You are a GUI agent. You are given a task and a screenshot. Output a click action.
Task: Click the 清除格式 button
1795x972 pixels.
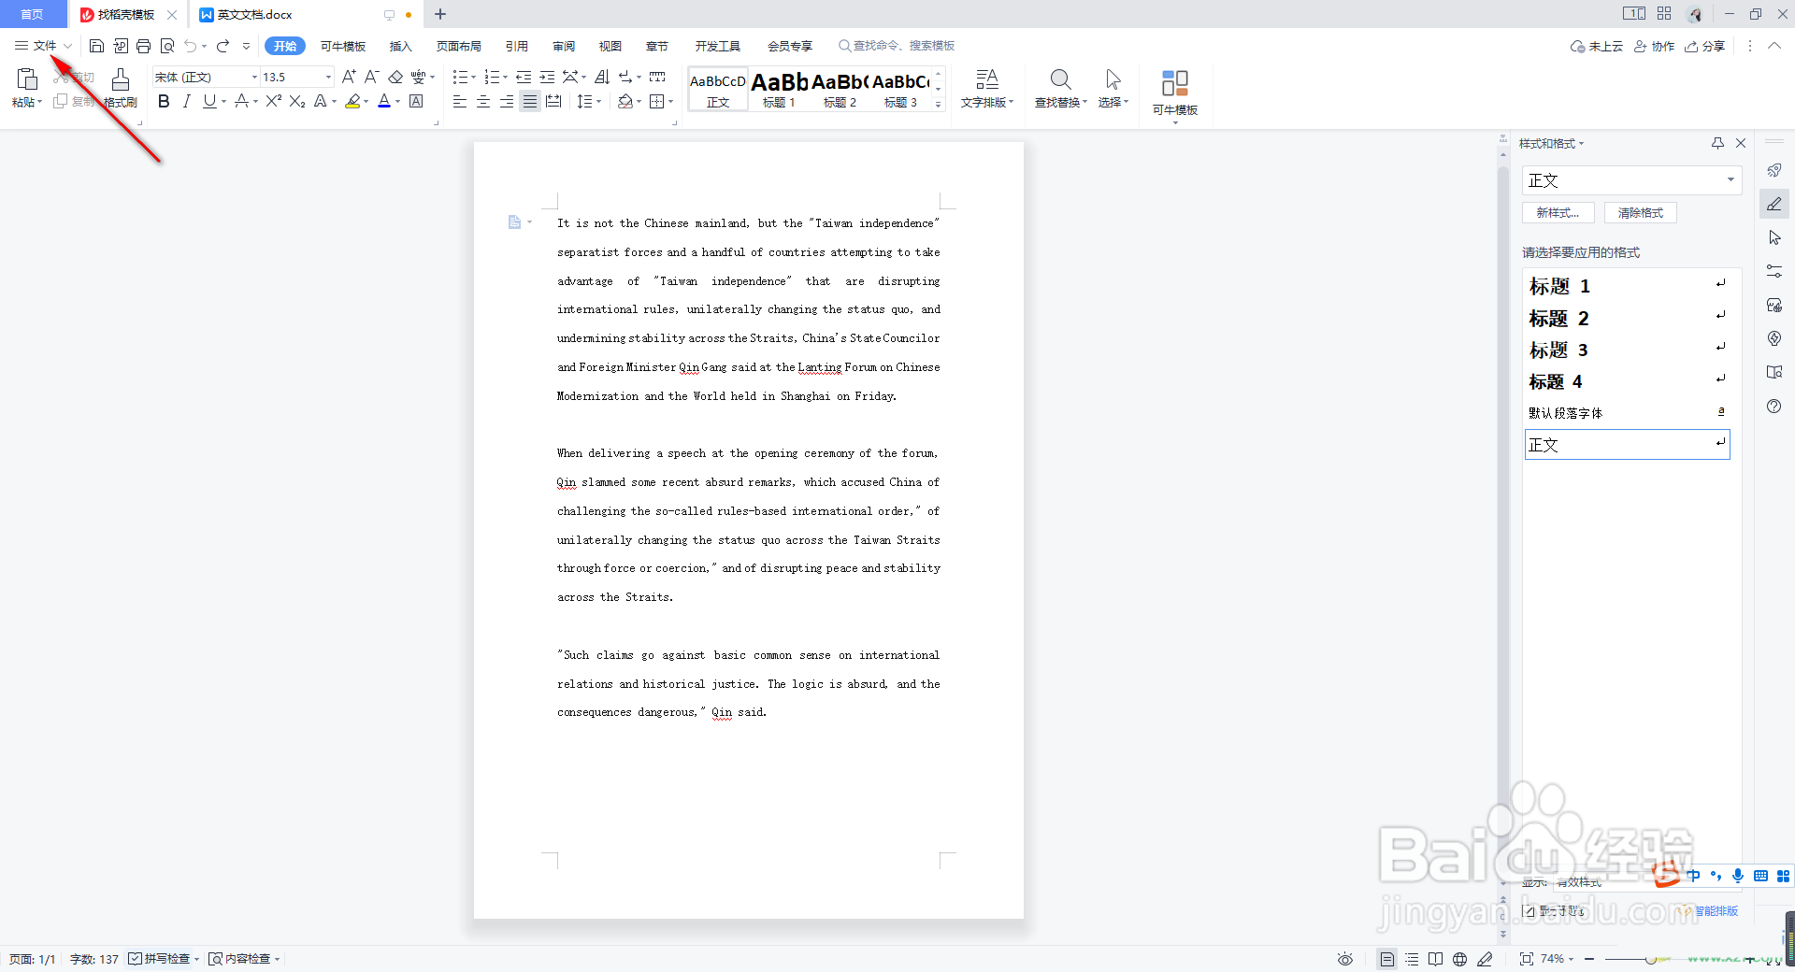[1640, 213]
